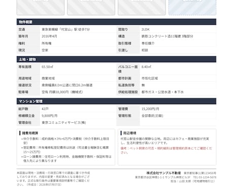Click the 管理費 row label
233x192 pixels.
tap(123, 109)
